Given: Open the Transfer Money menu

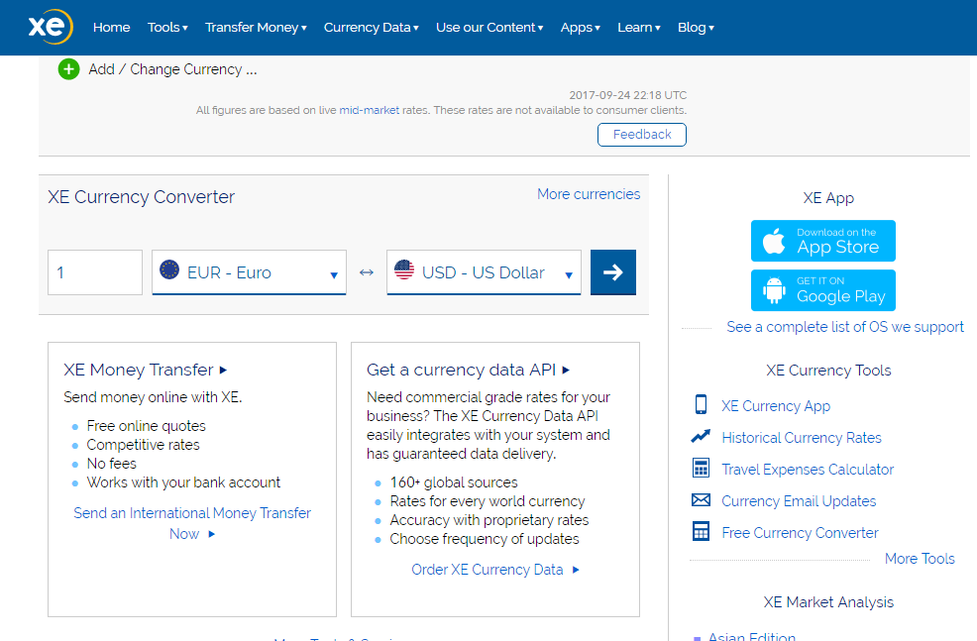Looking at the screenshot, I should [256, 28].
